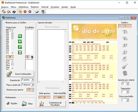Viewport: 138px width, 112px height.
Task: Click the Gerar Combinações button
Action: 20,74
